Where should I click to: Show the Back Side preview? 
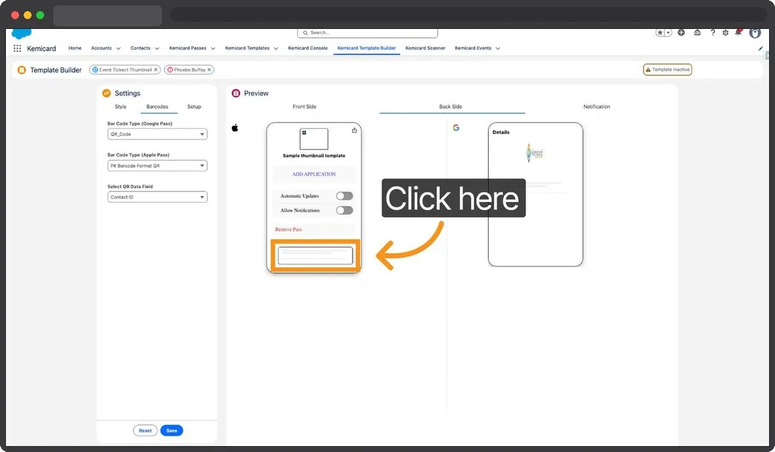coord(451,107)
